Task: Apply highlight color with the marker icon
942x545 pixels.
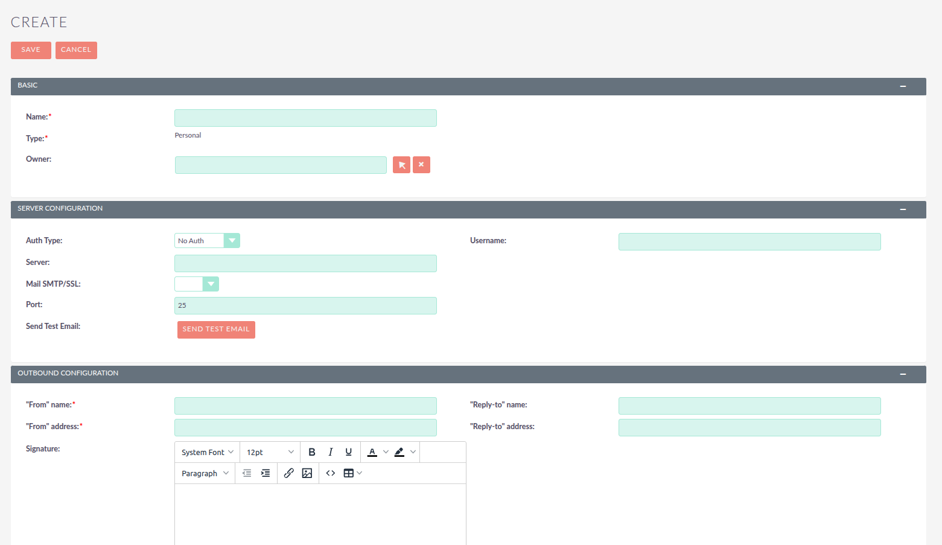Action: 399,451
